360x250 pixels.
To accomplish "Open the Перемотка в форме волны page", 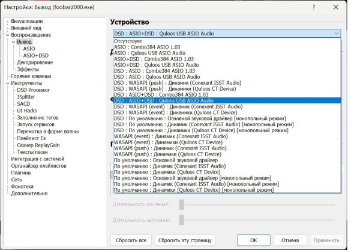I will click(48, 132).
